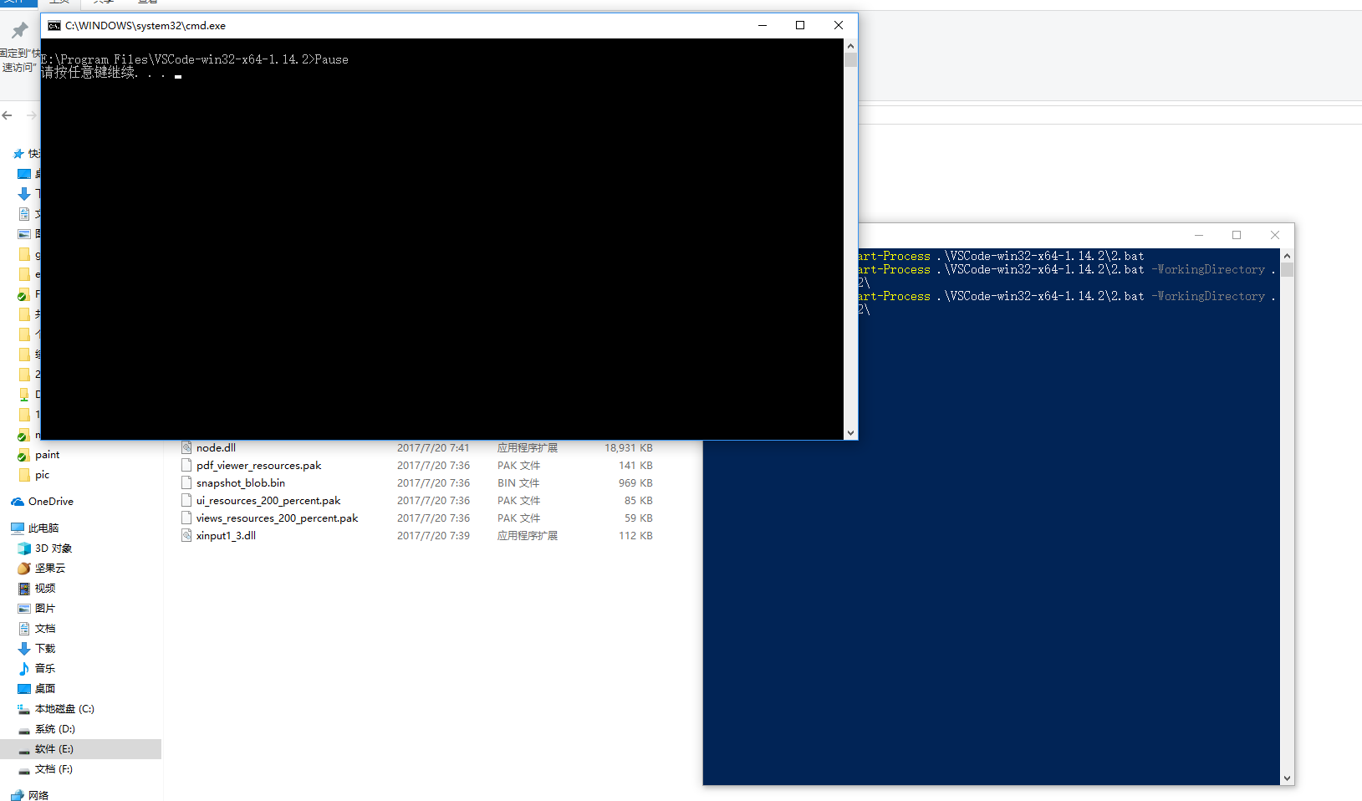Click the 3D 对象 cube icon
Viewport: 1362px width, 801px height.
click(24, 548)
